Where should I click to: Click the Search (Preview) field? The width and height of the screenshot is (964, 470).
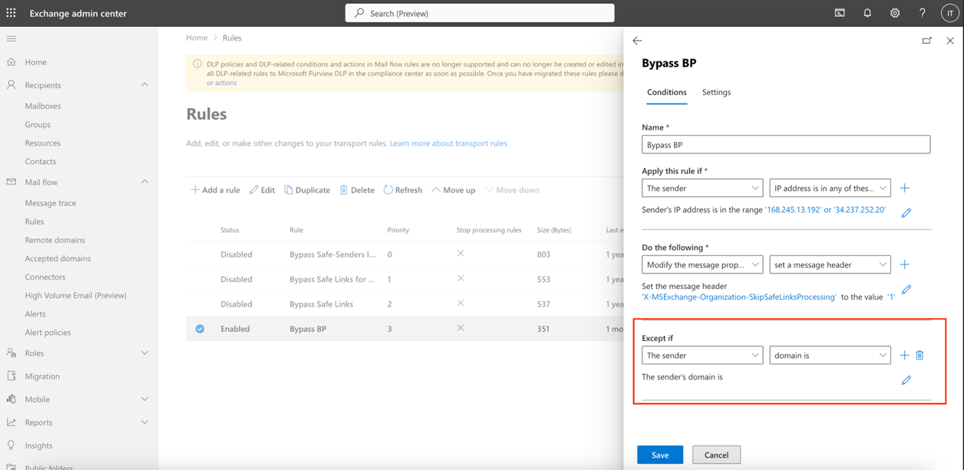pyautogui.click(x=479, y=12)
